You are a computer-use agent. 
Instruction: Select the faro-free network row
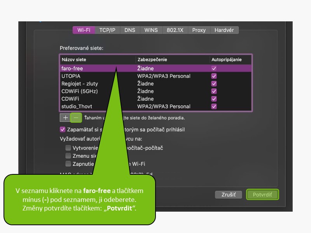[x=156, y=69]
